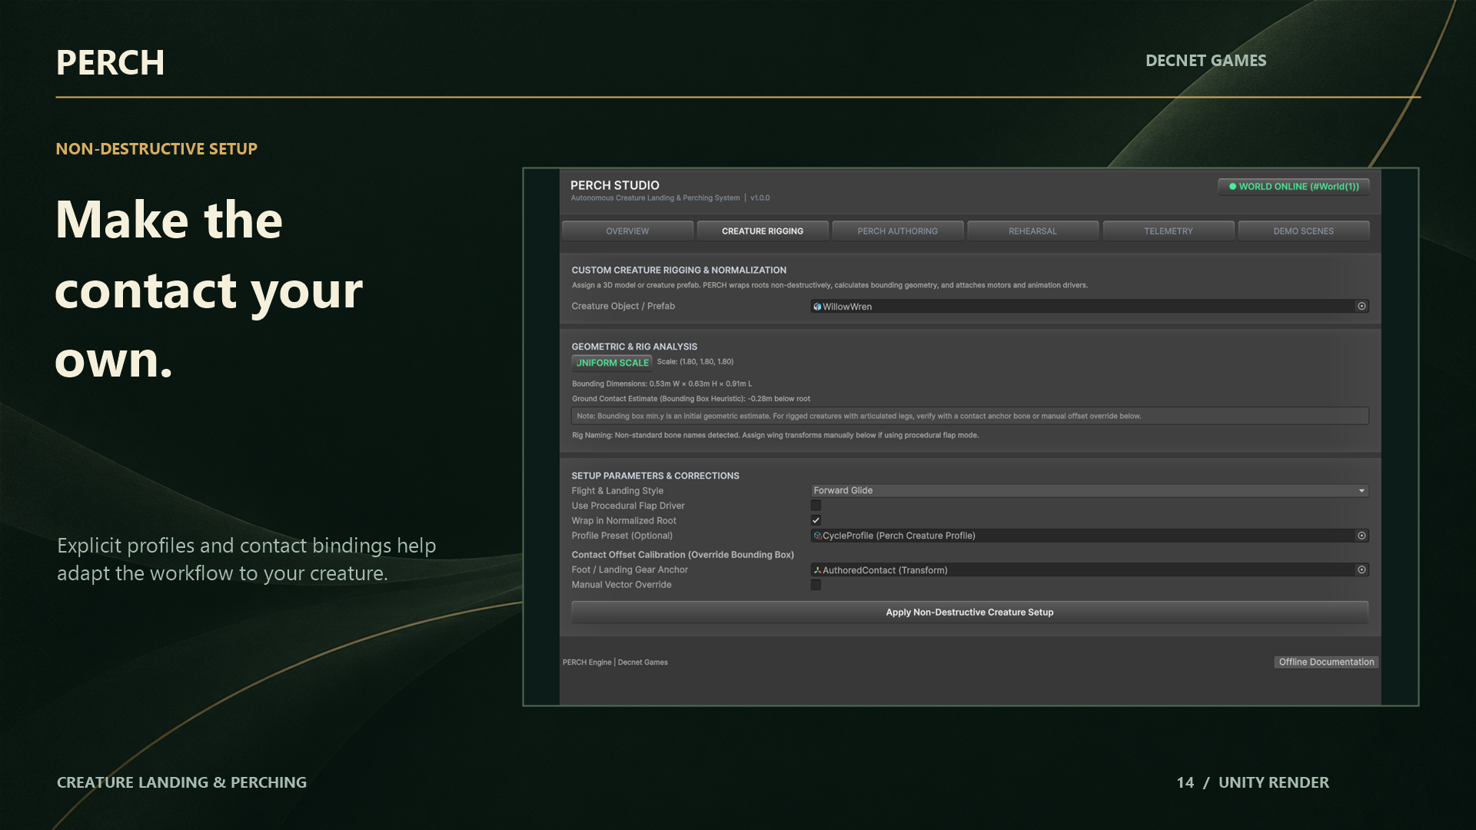Click the DECNET GAMES slide header text
Viewport: 1476px width, 830px height.
[1205, 61]
